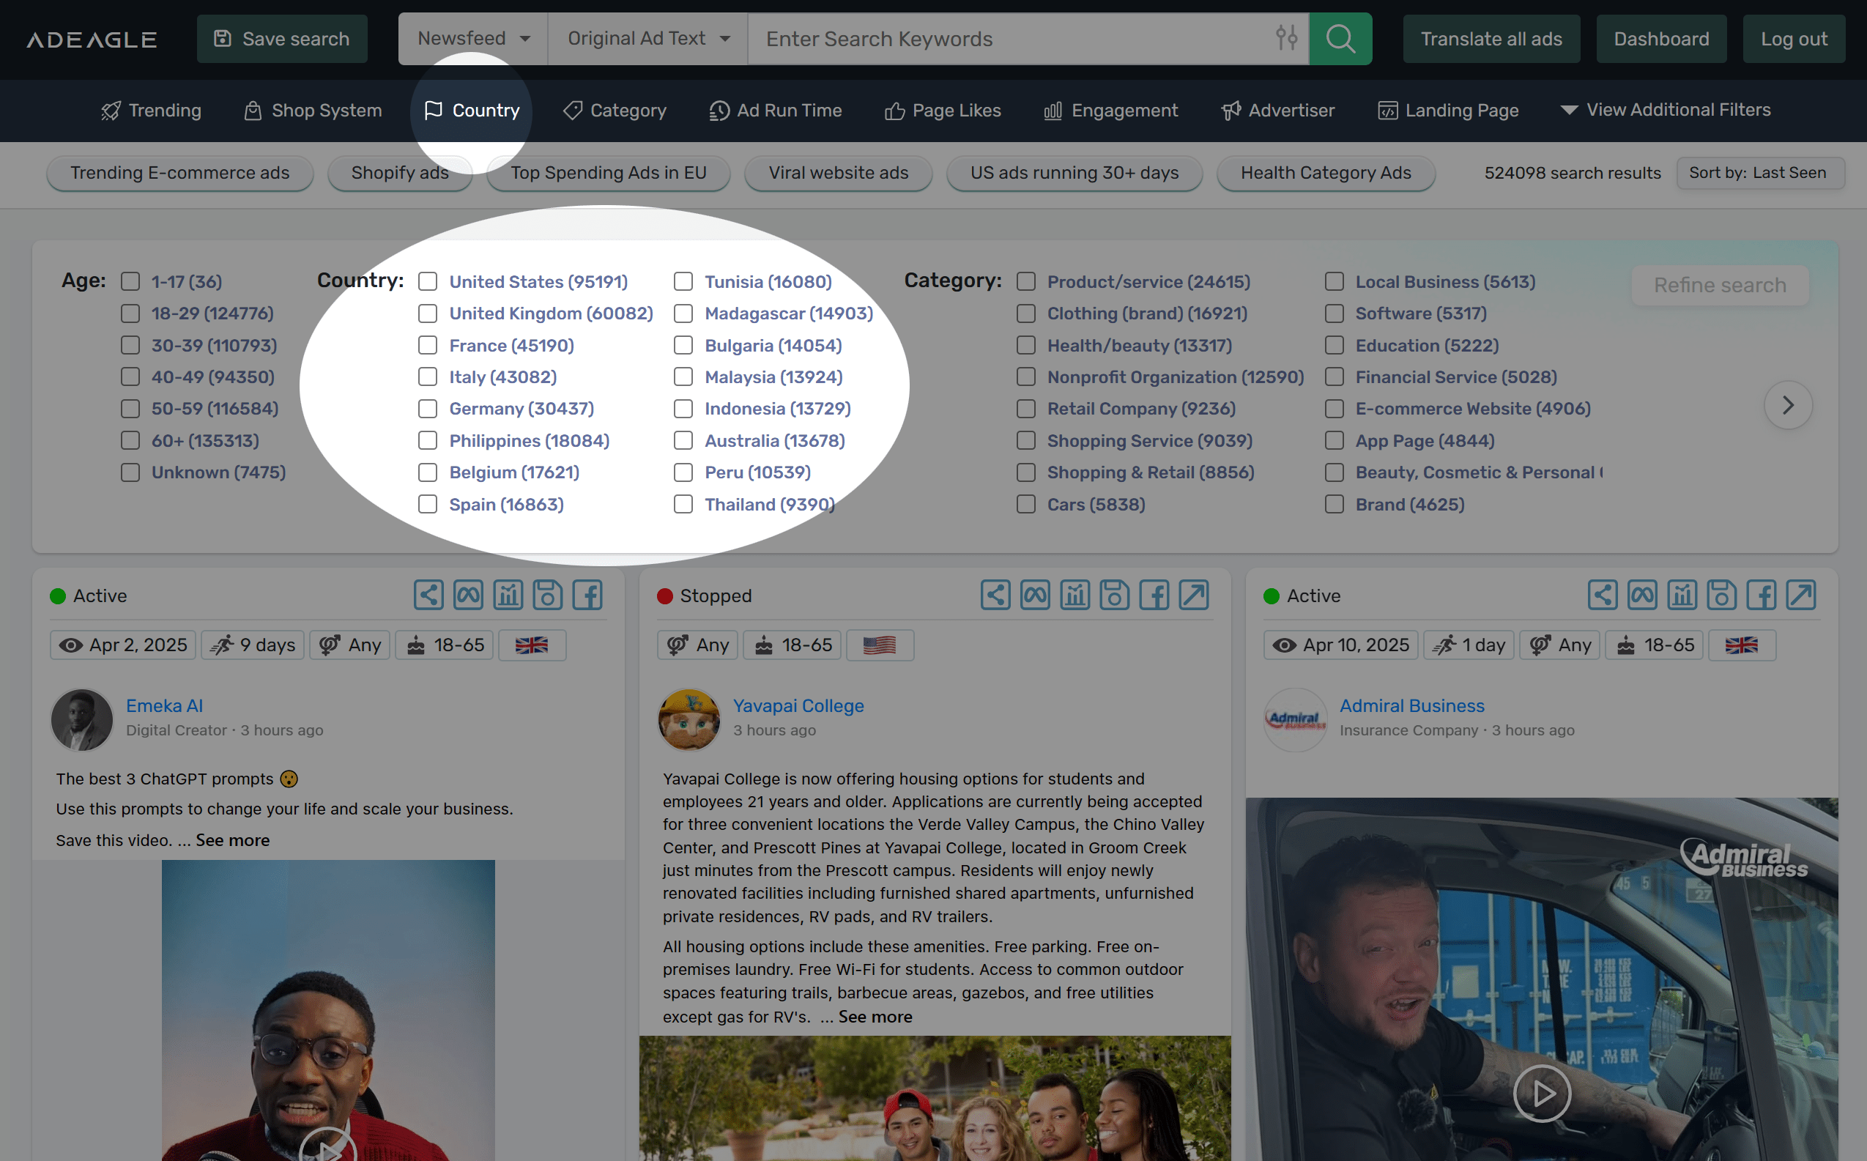The height and width of the screenshot is (1161, 1867).
Task: Click save disk icon on Emeka AI card
Action: tap(547, 595)
